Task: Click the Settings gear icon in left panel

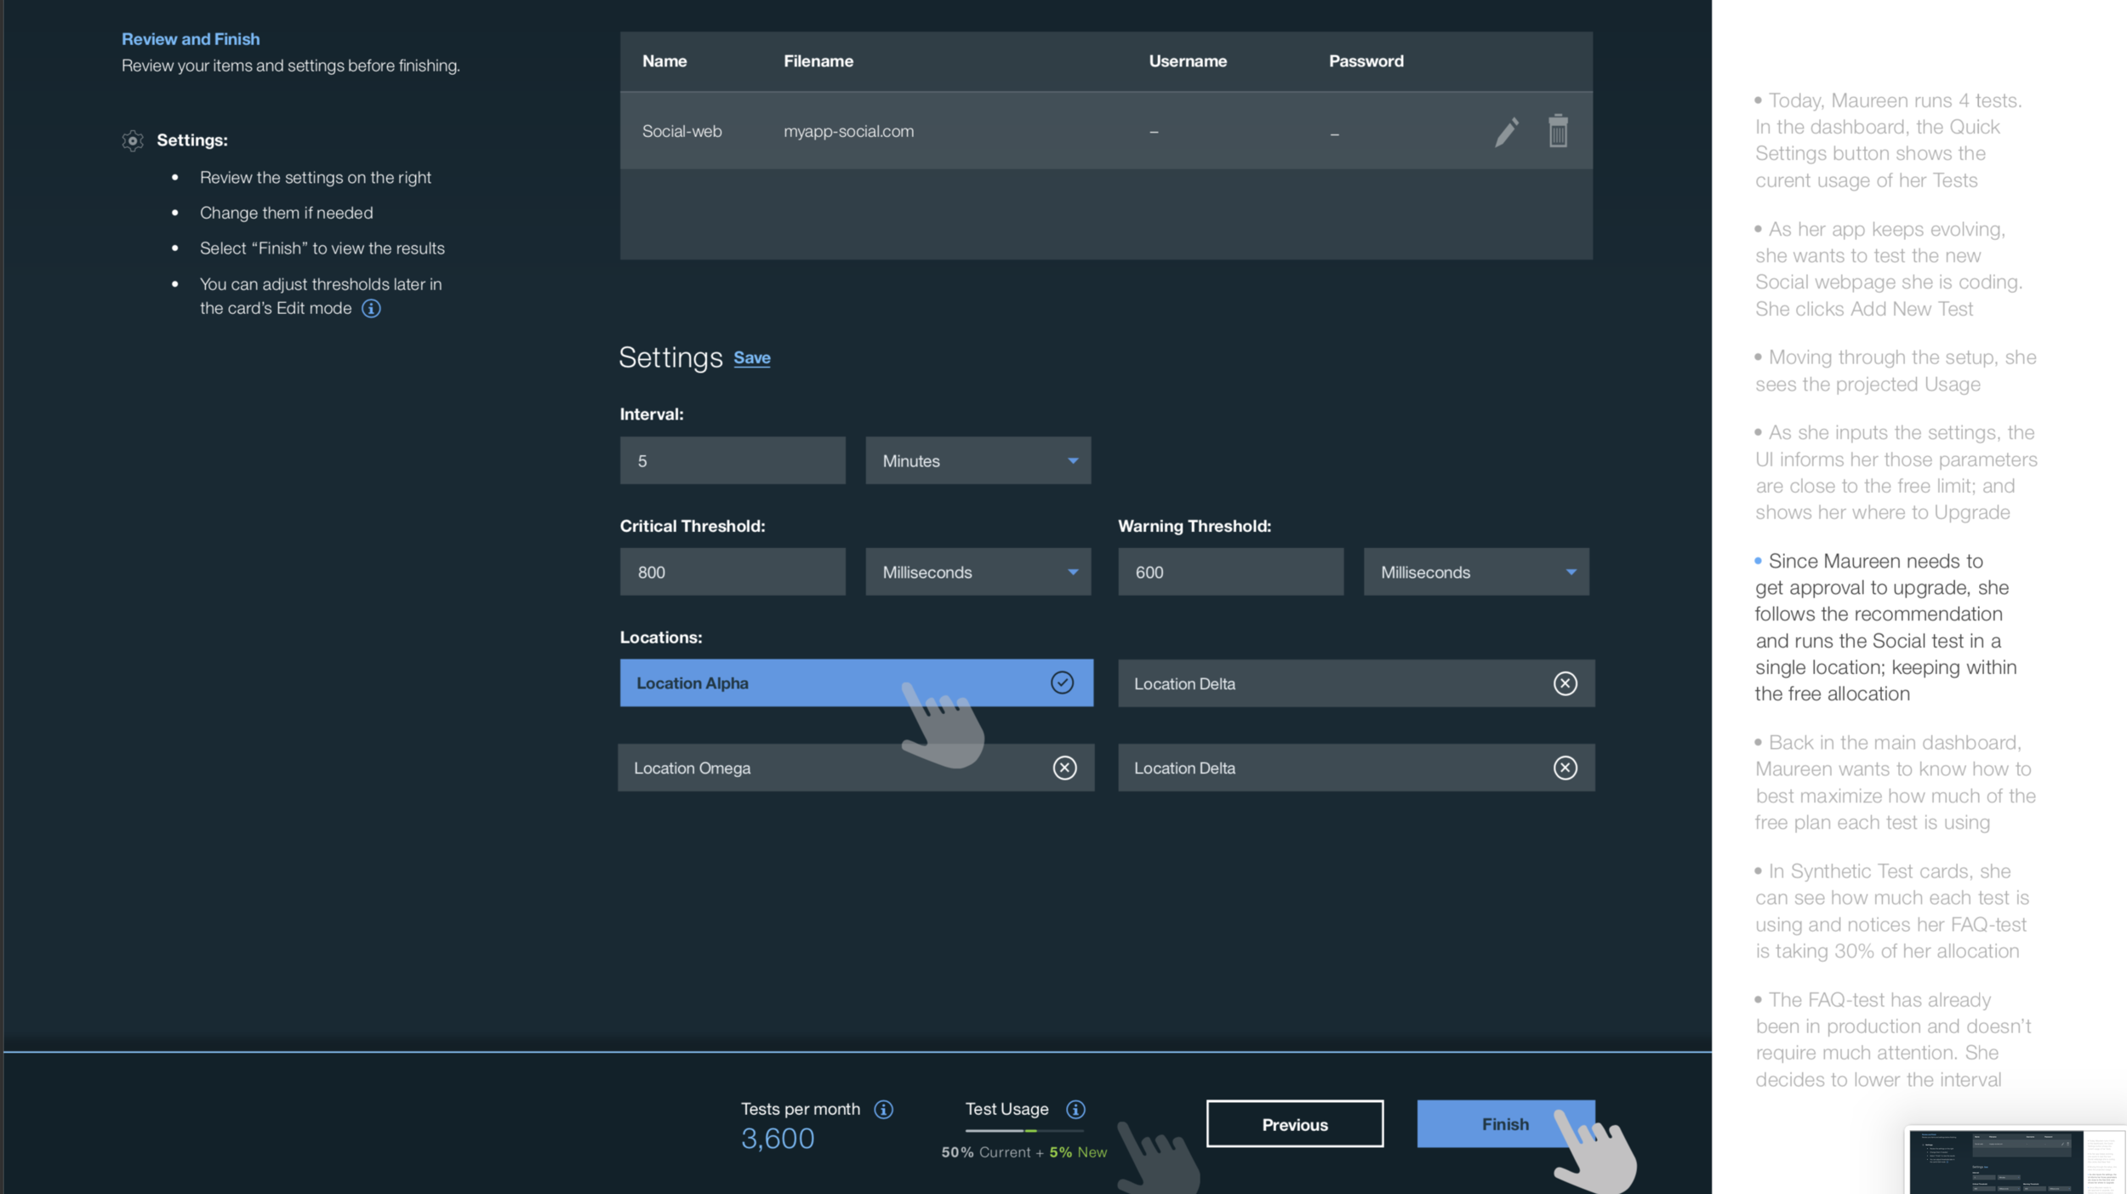Action: pos(133,140)
